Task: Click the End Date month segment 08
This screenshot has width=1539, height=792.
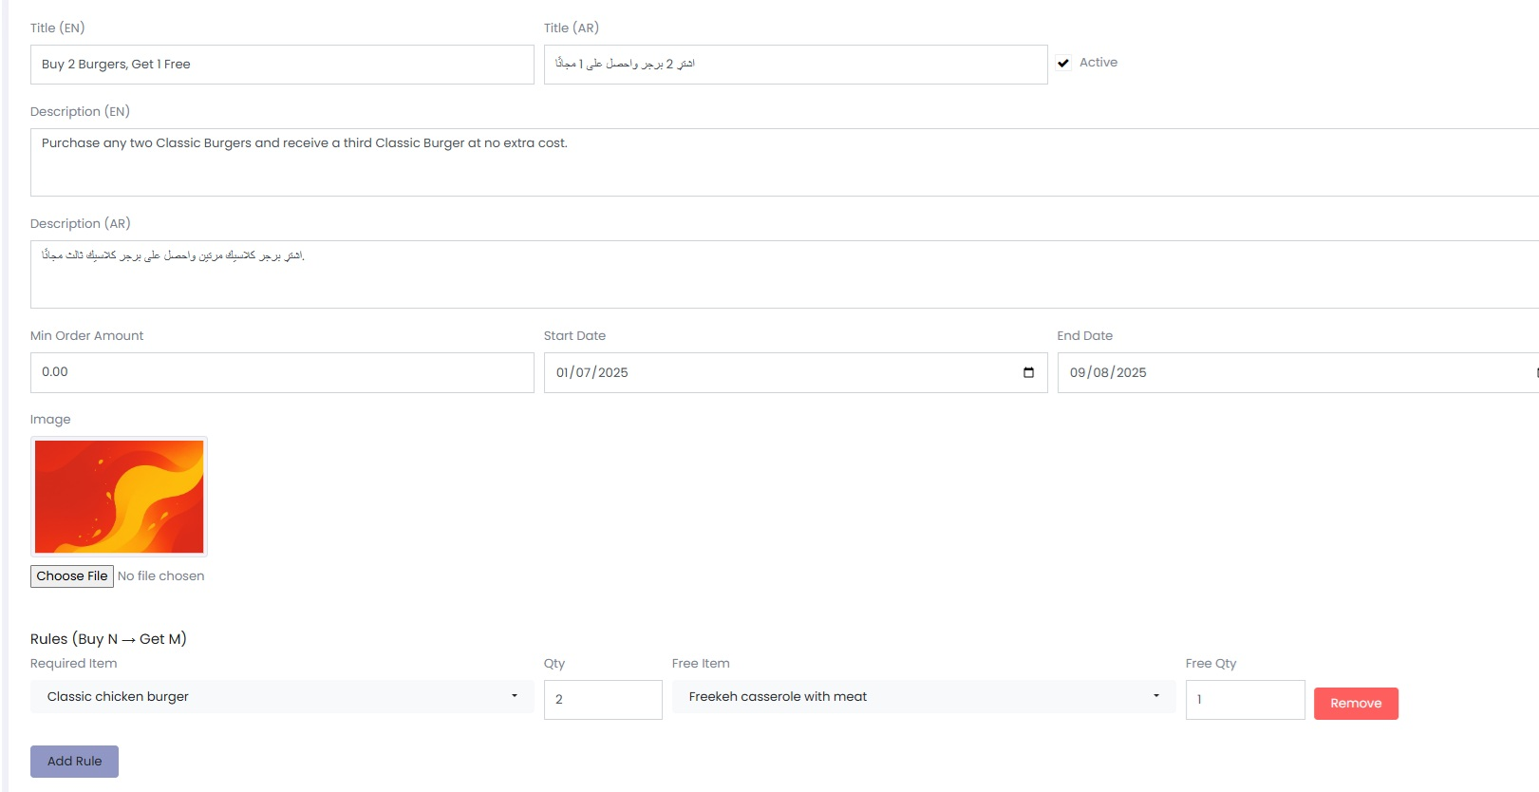Action: [x=1100, y=373]
